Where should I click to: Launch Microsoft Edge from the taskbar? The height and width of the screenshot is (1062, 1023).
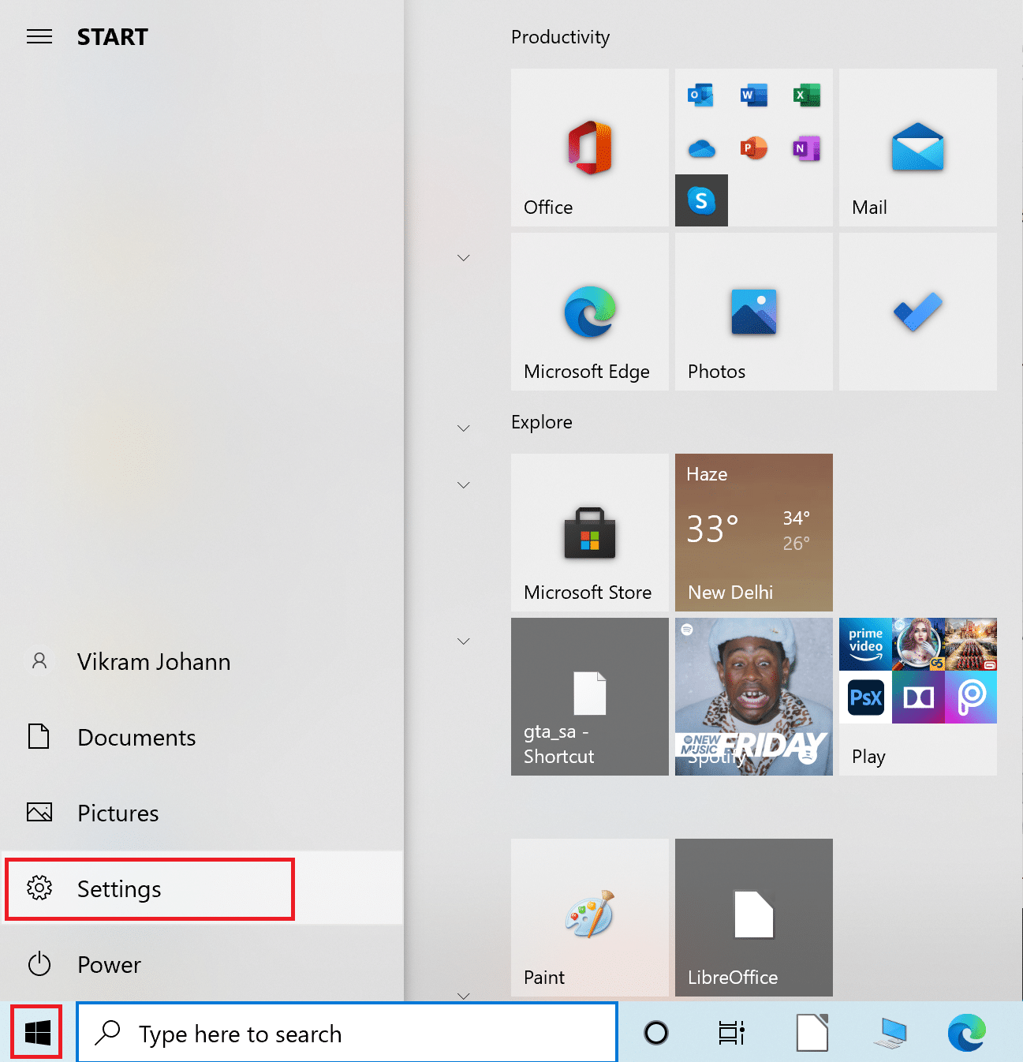point(967,1033)
